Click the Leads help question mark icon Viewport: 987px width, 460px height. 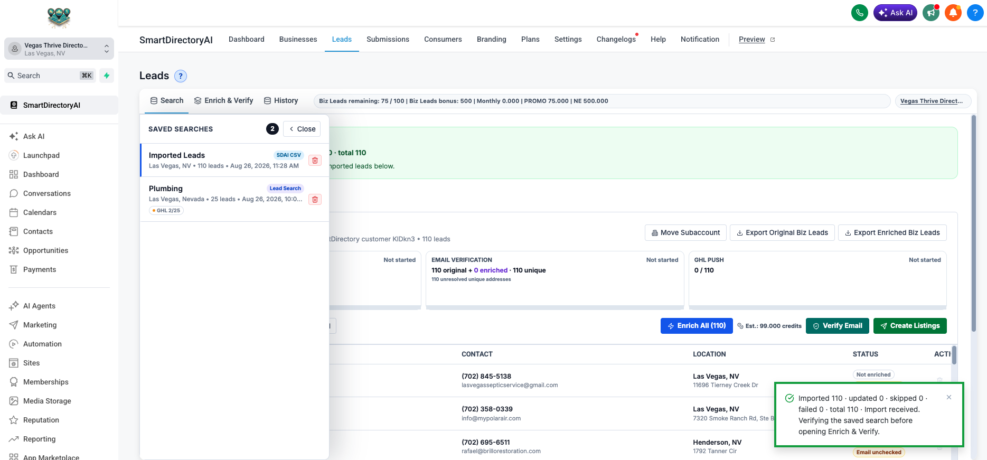[181, 76]
